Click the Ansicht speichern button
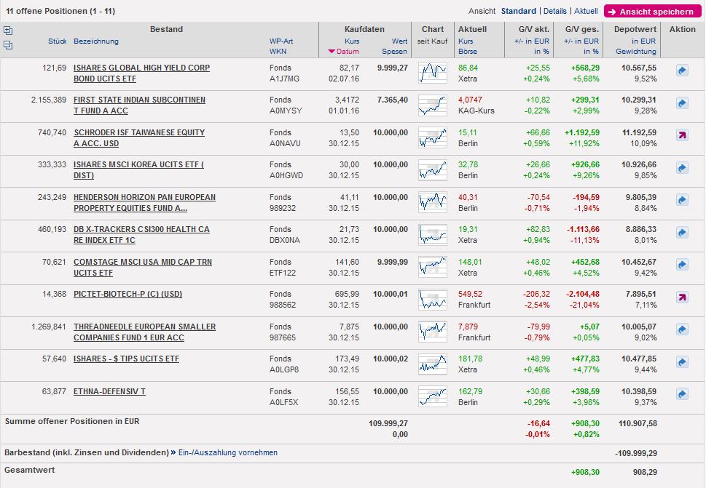The width and height of the screenshot is (706, 488). point(650,12)
